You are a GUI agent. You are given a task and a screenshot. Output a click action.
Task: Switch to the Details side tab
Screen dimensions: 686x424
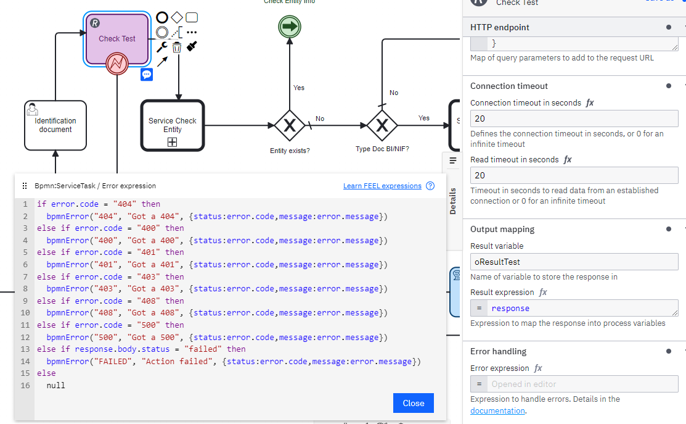point(453,201)
